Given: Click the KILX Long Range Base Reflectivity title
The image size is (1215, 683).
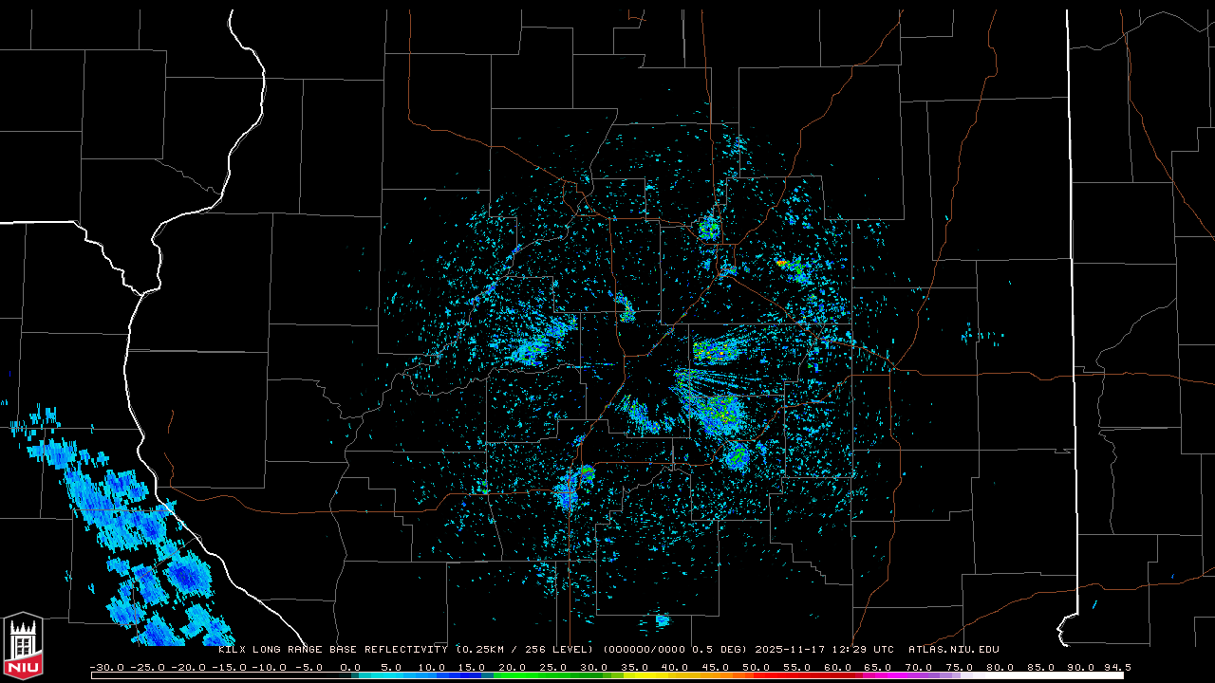Looking at the screenshot, I should (334, 650).
